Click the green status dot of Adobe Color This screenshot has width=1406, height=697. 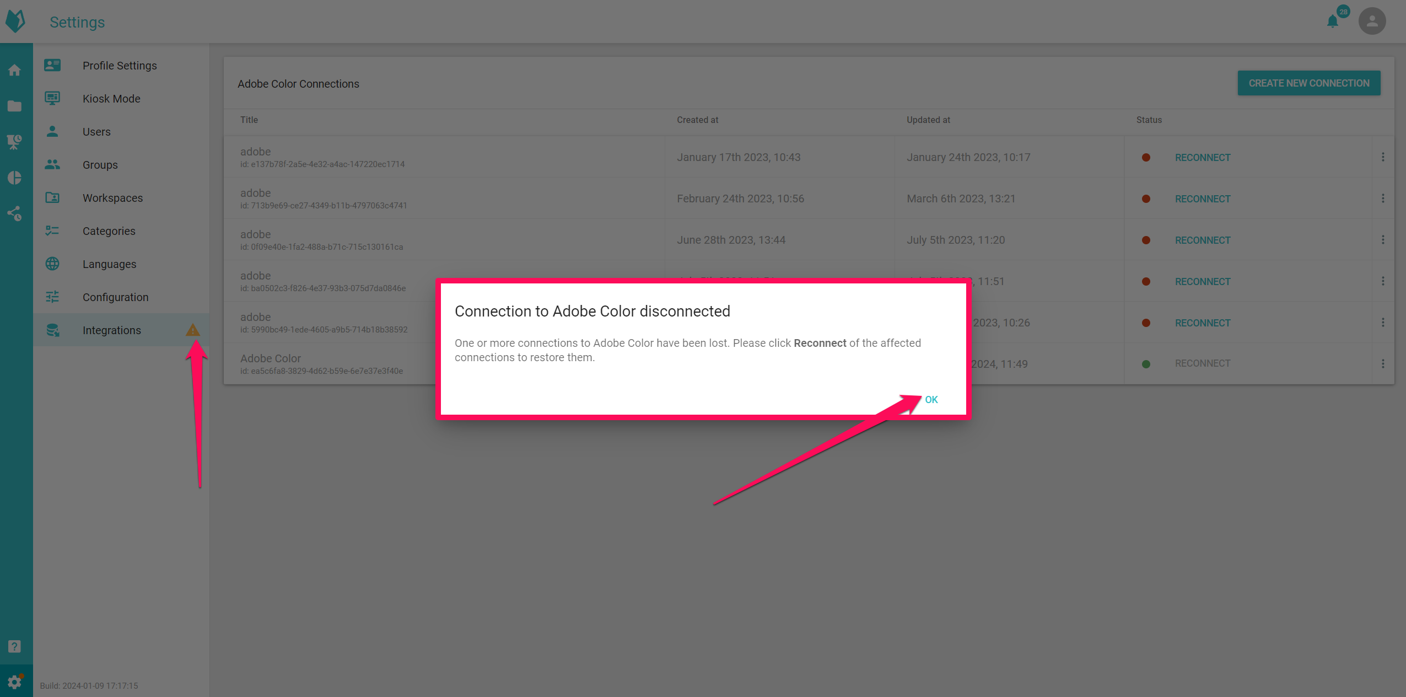[1146, 364]
